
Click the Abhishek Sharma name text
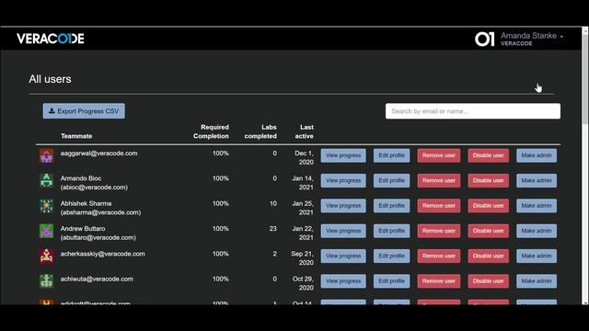point(86,203)
